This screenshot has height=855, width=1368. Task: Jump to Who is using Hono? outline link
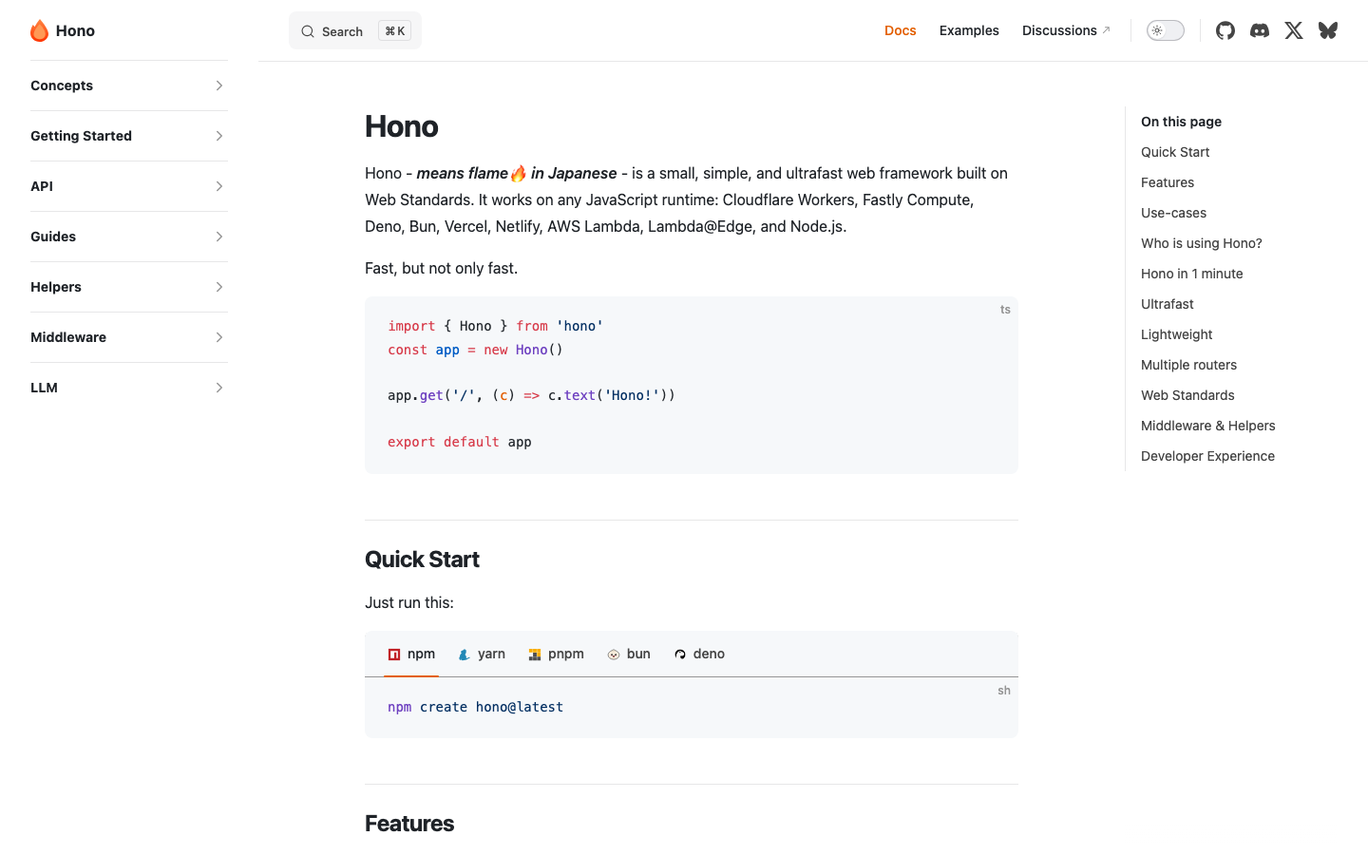coord(1202,243)
